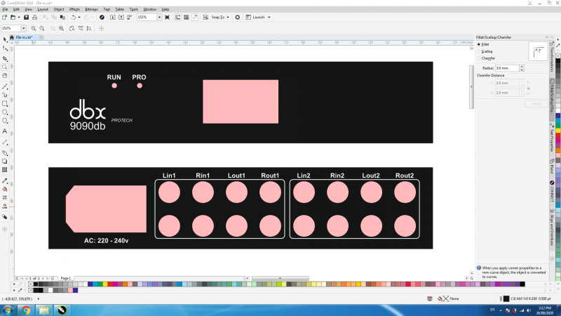This screenshot has height=316, width=561.
Task: Toggle Show rulers button
Action: click(x=178, y=17)
